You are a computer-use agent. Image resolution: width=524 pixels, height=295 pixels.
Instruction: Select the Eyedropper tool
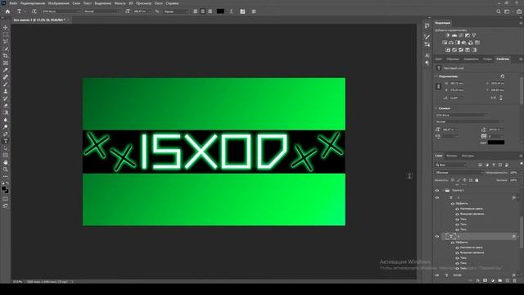click(x=6, y=70)
